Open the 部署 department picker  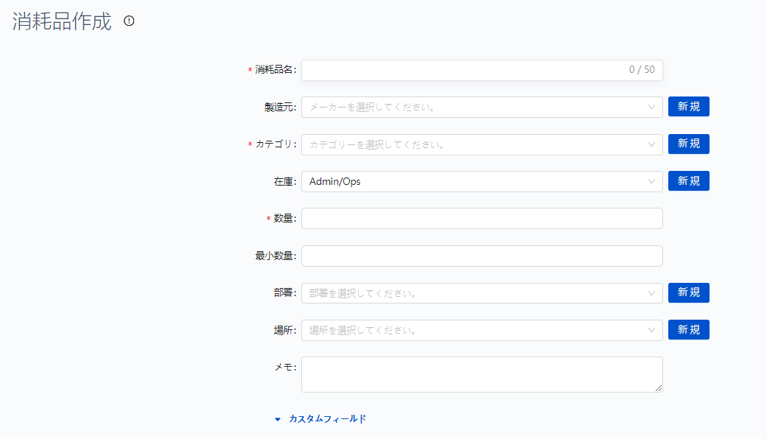coord(479,292)
